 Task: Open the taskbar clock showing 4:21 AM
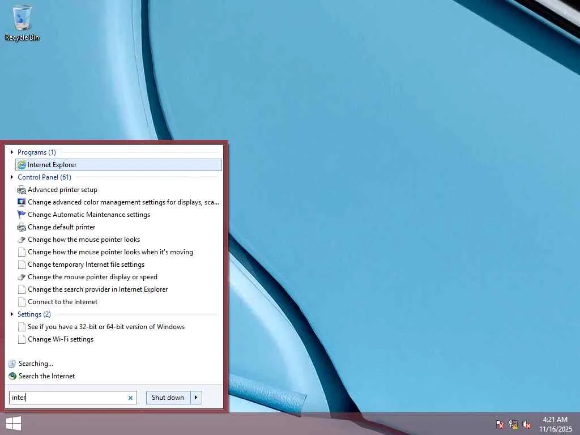[555, 424]
